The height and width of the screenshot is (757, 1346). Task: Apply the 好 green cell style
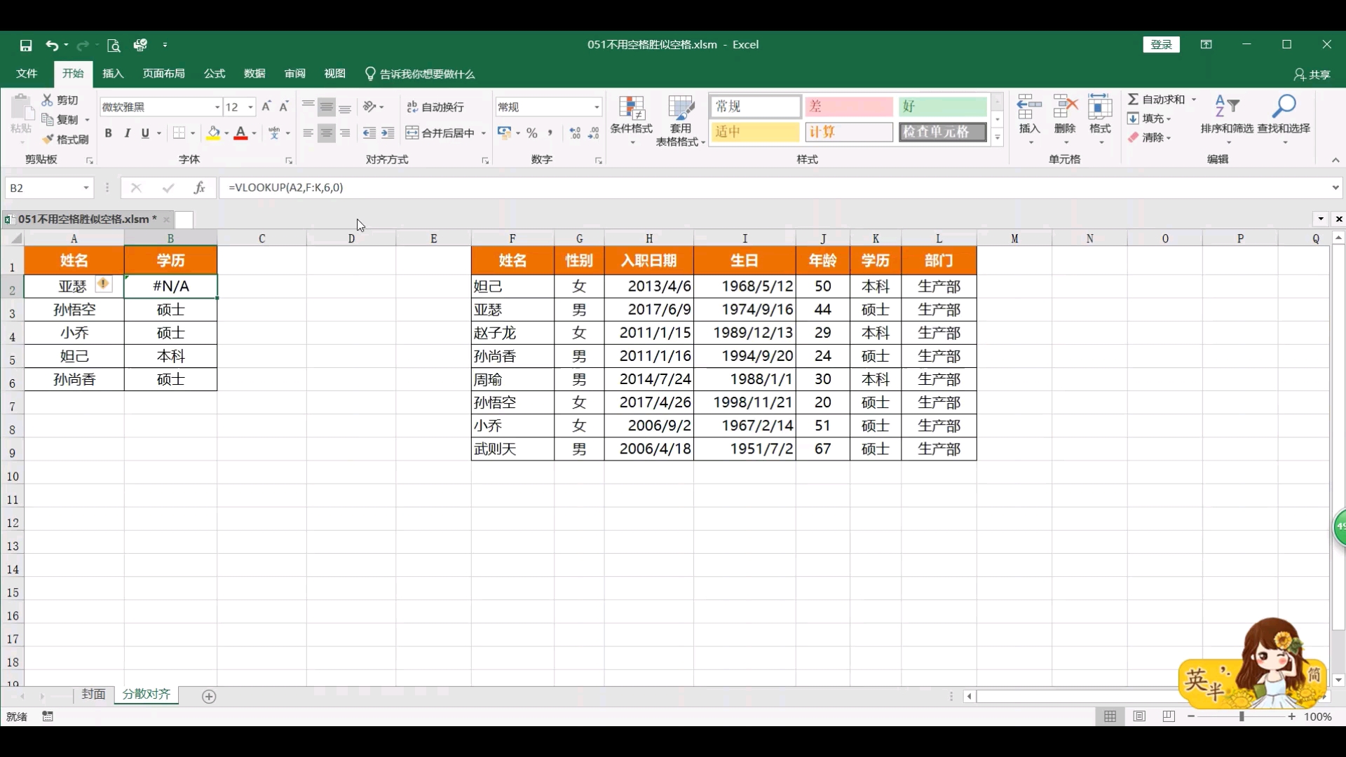(x=942, y=107)
